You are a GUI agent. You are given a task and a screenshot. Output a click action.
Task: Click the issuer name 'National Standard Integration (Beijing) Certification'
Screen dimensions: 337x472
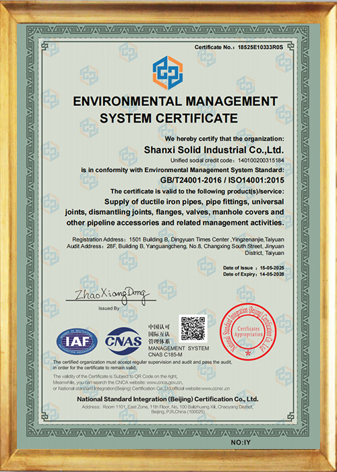pos(168,399)
